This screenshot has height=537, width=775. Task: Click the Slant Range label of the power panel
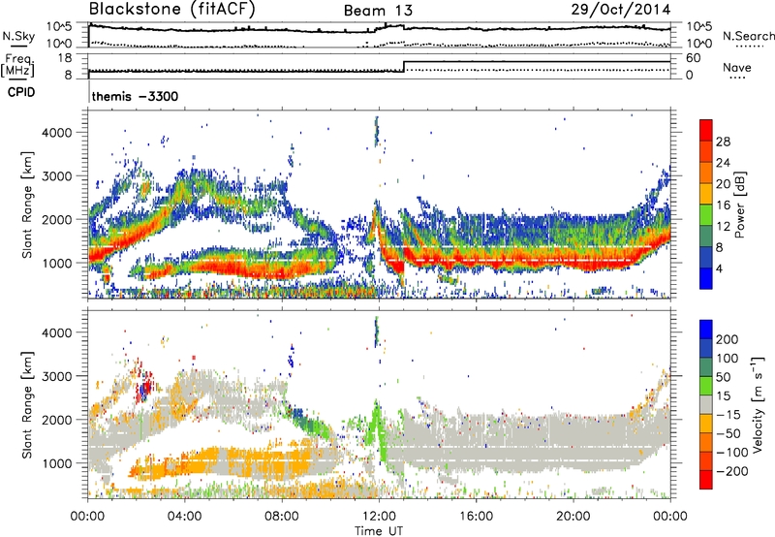coord(27,205)
